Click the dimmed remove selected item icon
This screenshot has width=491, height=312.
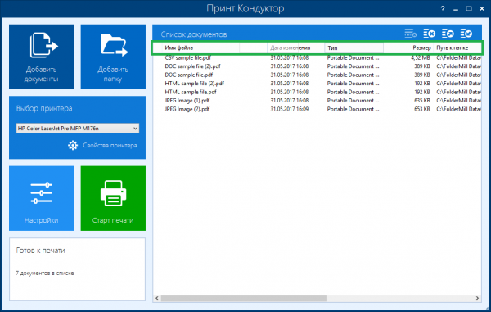tap(411, 34)
